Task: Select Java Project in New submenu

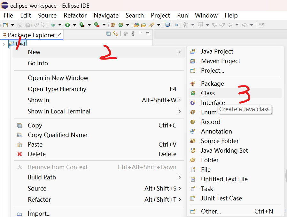Action: pos(235,52)
